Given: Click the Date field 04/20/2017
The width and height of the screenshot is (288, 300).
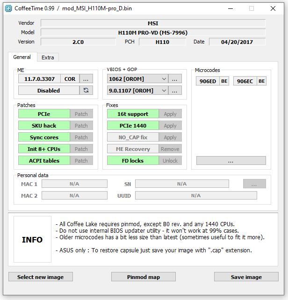Looking at the screenshot, I should coord(237,42).
